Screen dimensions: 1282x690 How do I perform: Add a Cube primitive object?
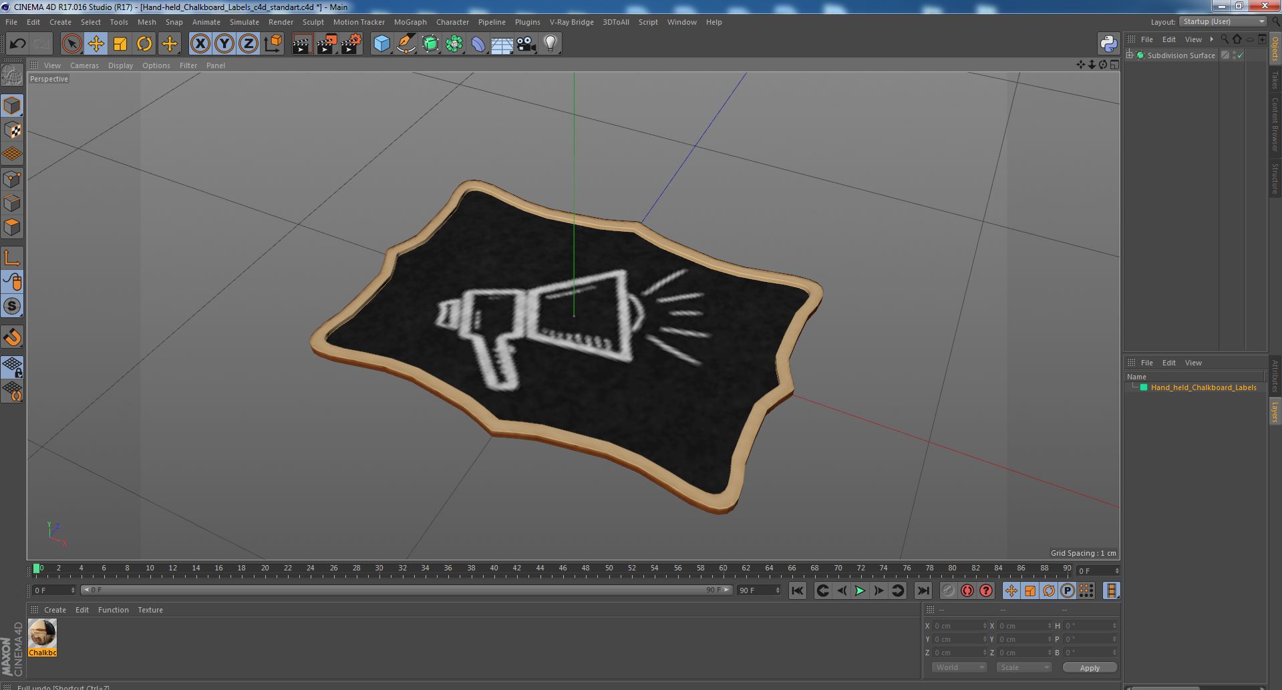click(x=381, y=44)
